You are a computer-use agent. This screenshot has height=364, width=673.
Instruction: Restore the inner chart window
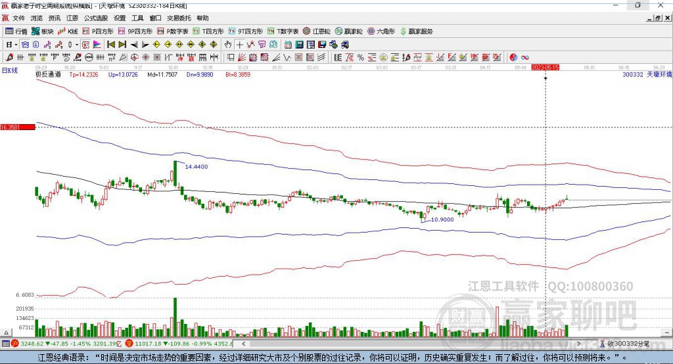659,18
